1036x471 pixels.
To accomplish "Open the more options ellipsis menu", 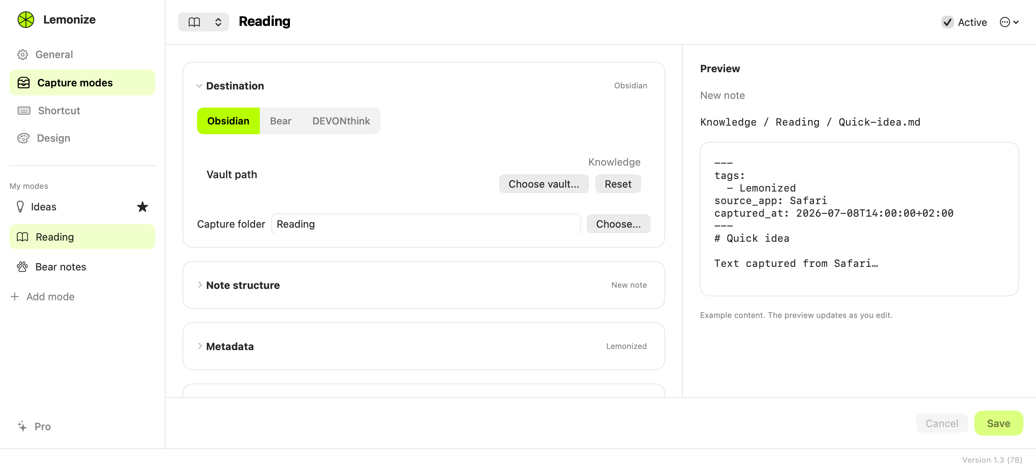I will 1009,22.
